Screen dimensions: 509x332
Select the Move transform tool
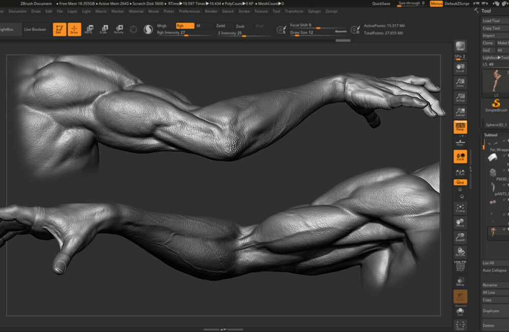tap(89, 29)
